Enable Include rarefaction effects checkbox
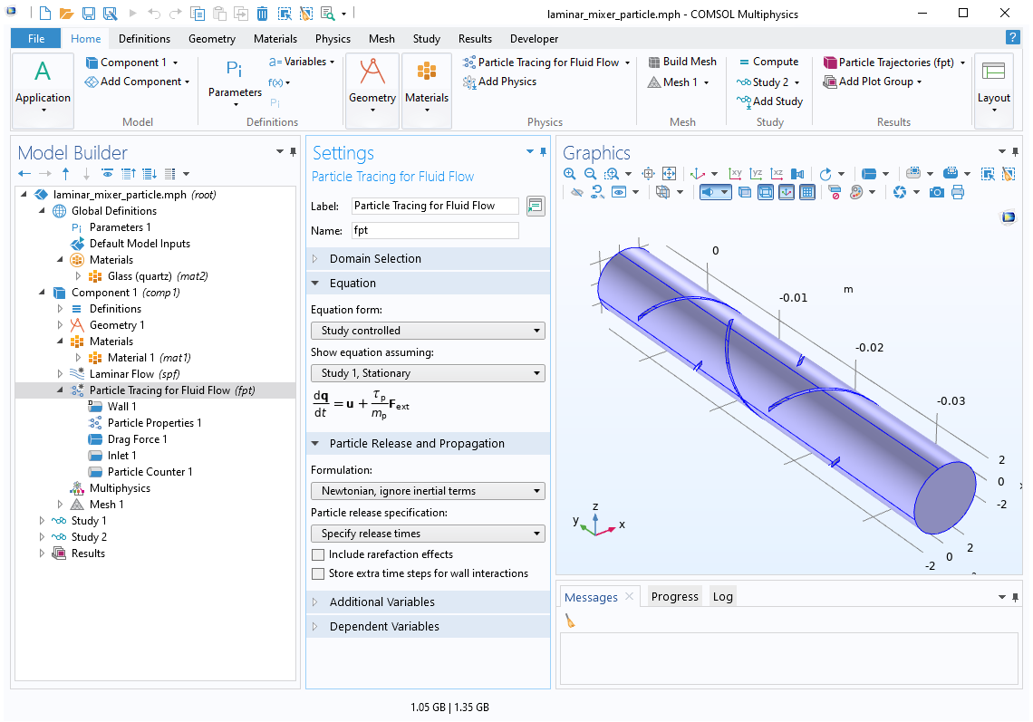Screen dimensions: 1033x722 [318, 554]
